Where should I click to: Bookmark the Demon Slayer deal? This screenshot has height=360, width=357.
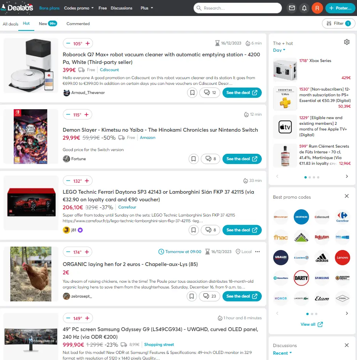coord(194,159)
